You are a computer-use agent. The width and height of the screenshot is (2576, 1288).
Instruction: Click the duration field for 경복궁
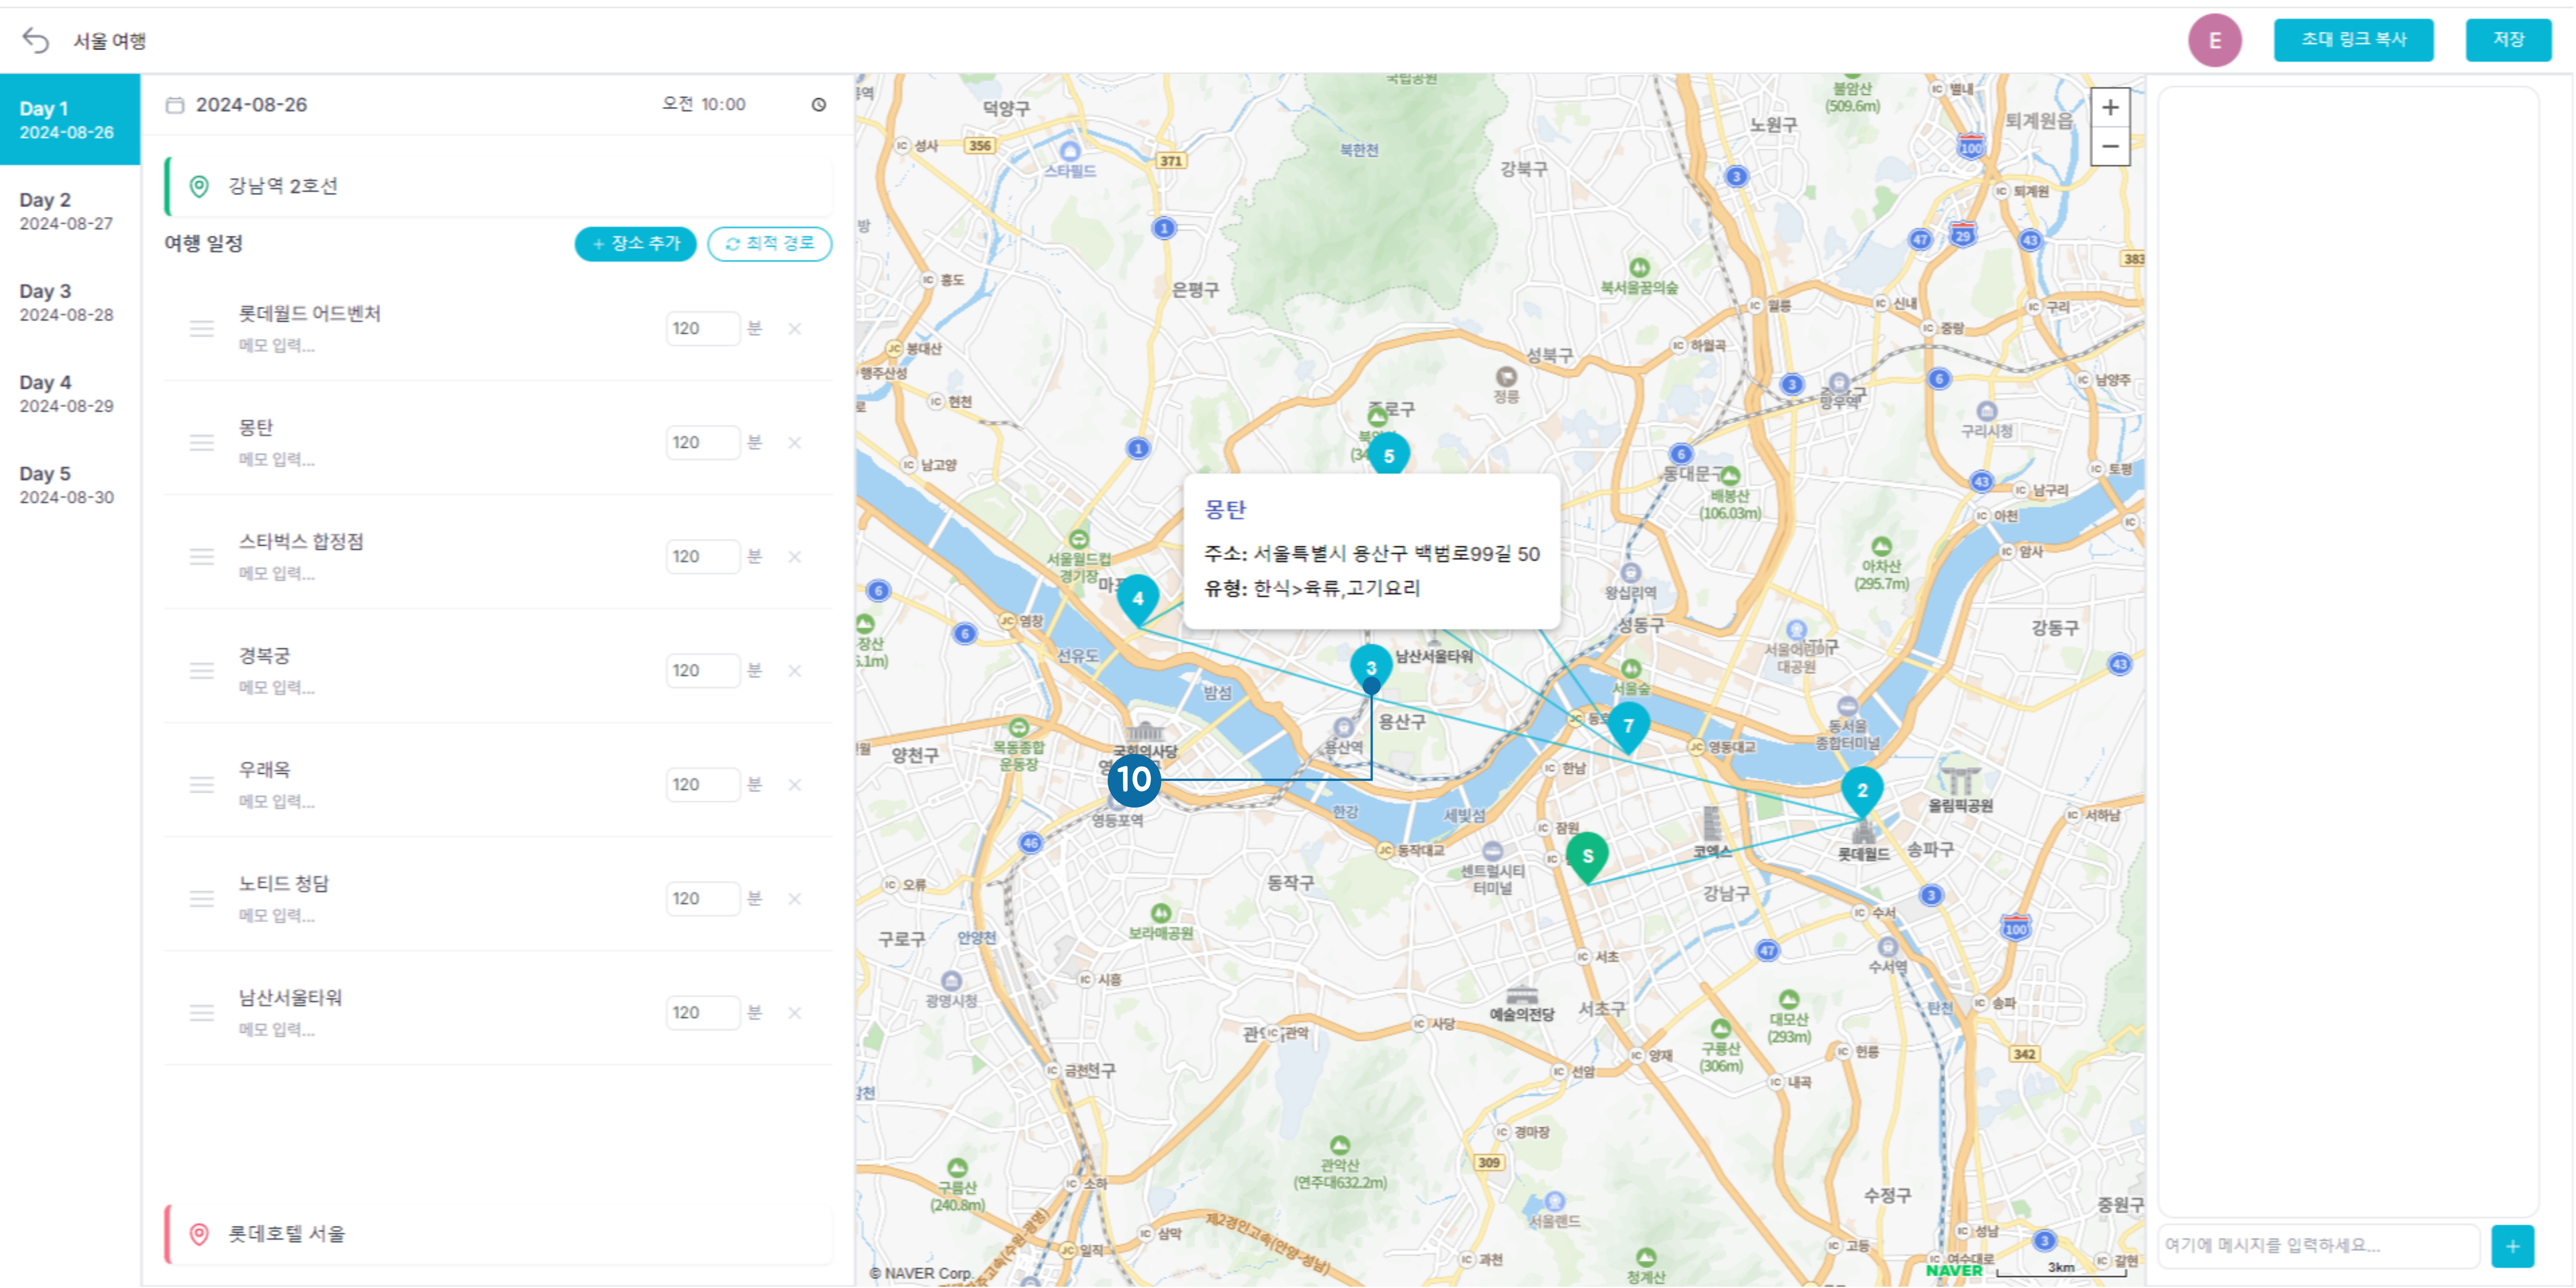pyautogui.click(x=702, y=671)
